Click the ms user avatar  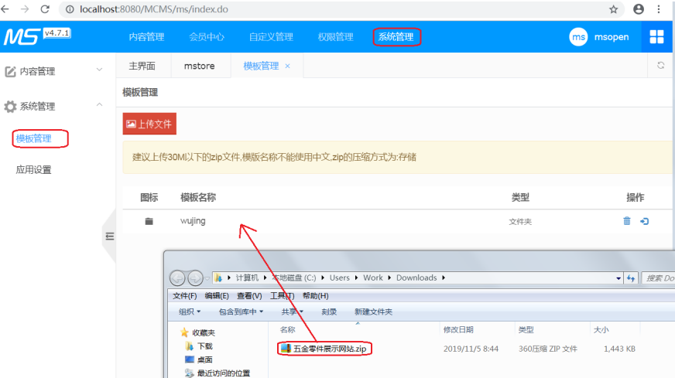click(x=578, y=37)
